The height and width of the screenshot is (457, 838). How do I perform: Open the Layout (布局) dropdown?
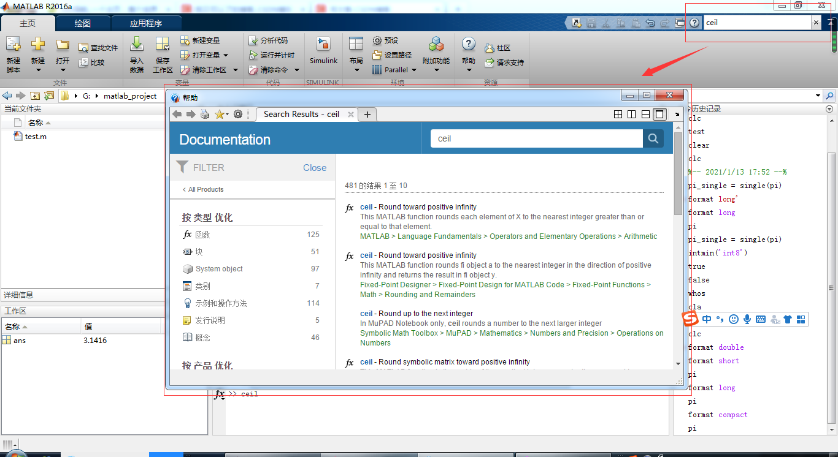click(356, 70)
